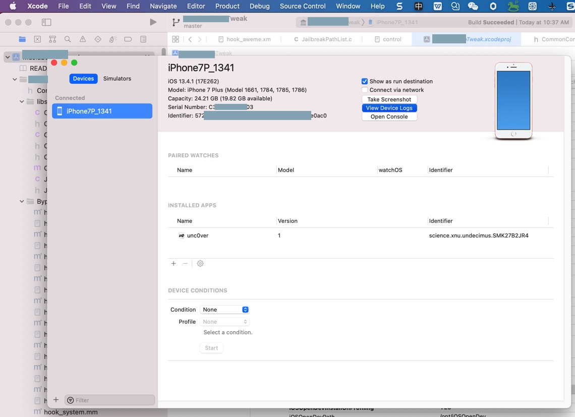Open the JailbreakPathList.c editor tab
The width and height of the screenshot is (575, 417).
[323, 39]
